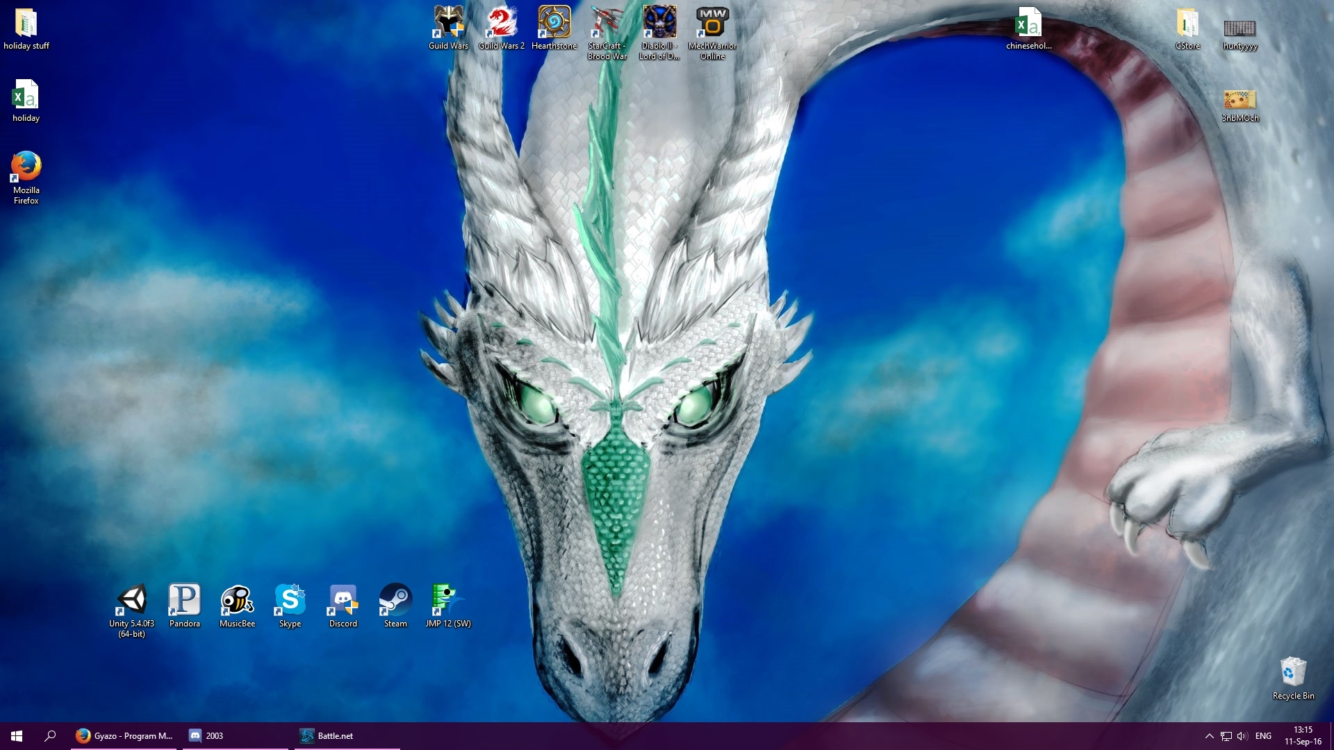Select the Skype desktop shortcut
1334x750 pixels.
[x=290, y=600]
